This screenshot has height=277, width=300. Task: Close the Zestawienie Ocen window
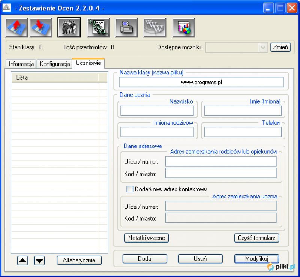292,8
